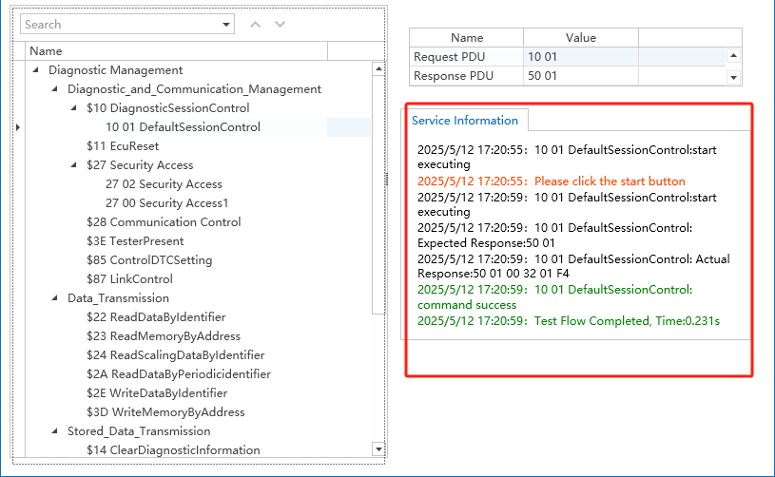Collapse the Stored_Data_Transmission tree node
The width and height of the screenshot is (775, 477).
55,431
